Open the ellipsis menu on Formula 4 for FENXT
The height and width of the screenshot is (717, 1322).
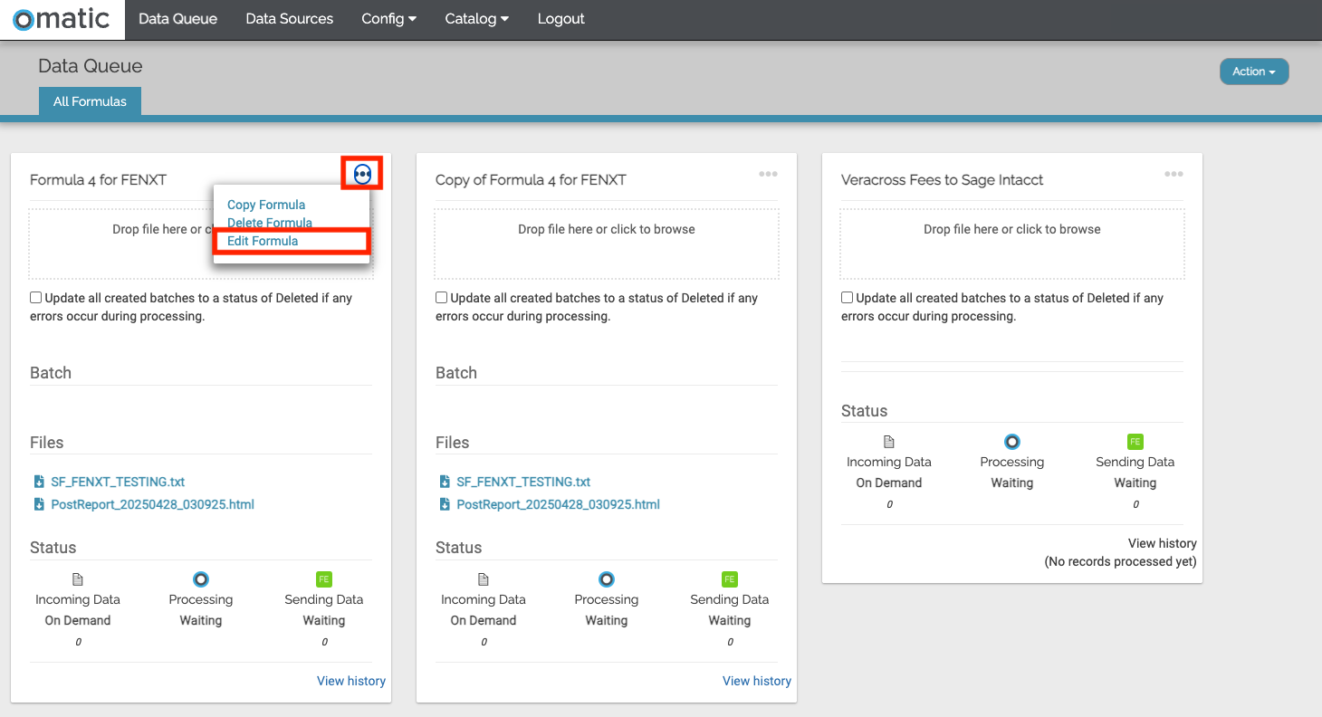[362, 173]
